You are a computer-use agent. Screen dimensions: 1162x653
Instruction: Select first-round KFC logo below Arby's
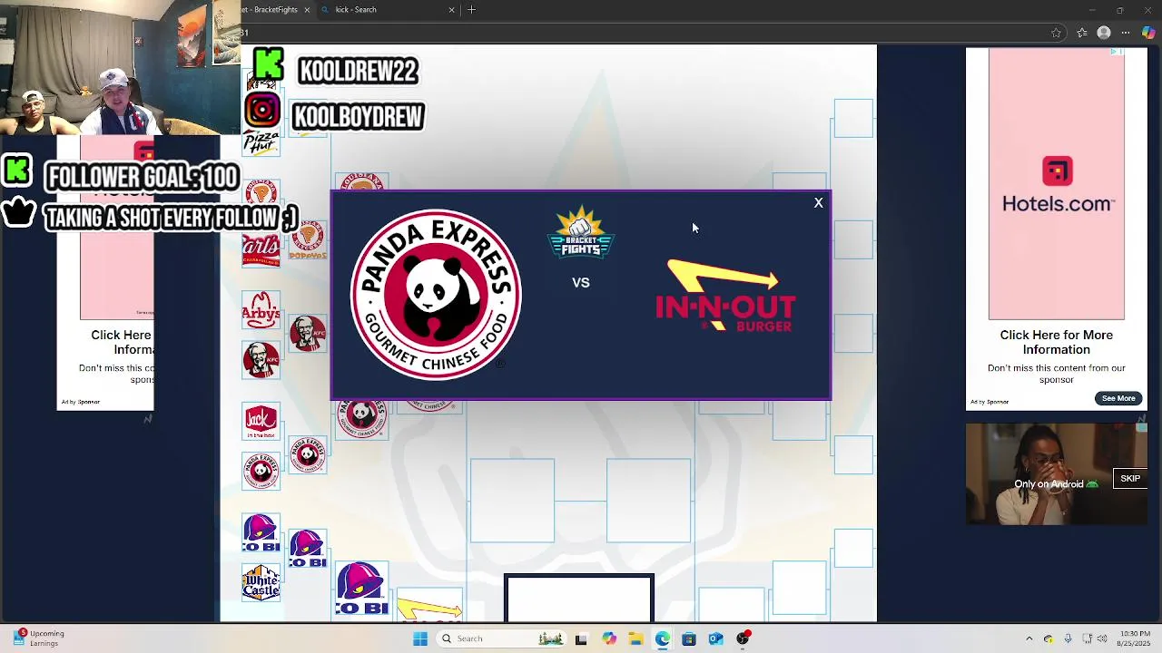(x=261, y=359)
